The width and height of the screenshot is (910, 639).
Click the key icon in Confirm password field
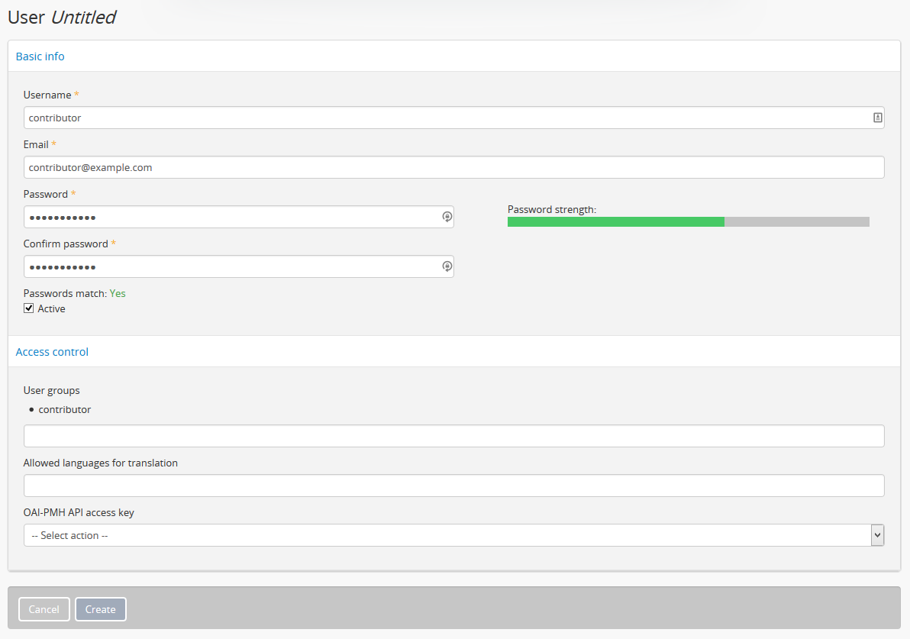pos(447,266)
